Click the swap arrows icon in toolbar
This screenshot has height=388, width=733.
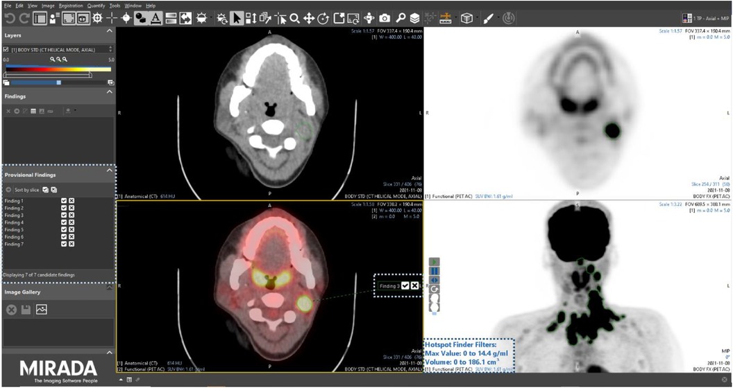click(x=185, y=18)
